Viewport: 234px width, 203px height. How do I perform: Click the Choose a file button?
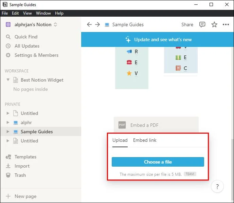click(x=158, y=162)
